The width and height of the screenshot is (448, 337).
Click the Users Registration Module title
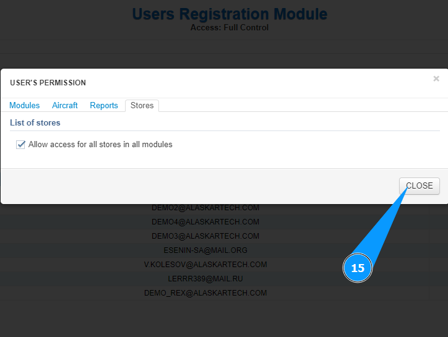point(230,14)
